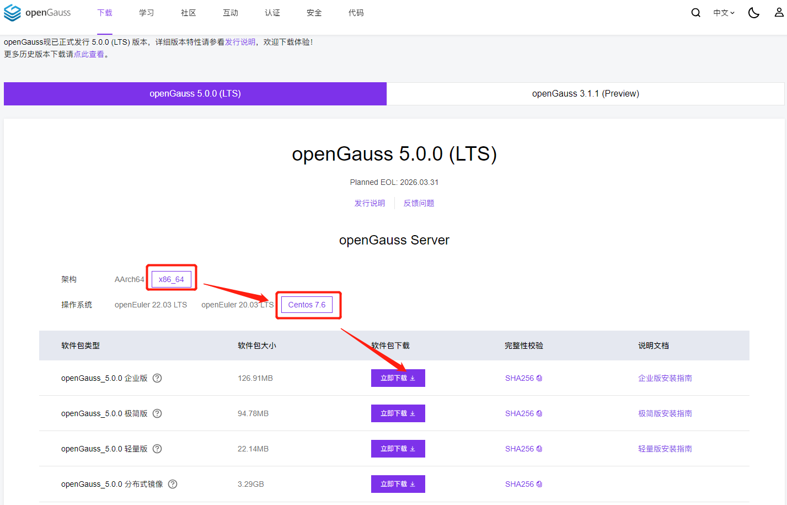
Task: Show help icon for 企业版 package
Action: pyautogui.click(x=157, y=378)
